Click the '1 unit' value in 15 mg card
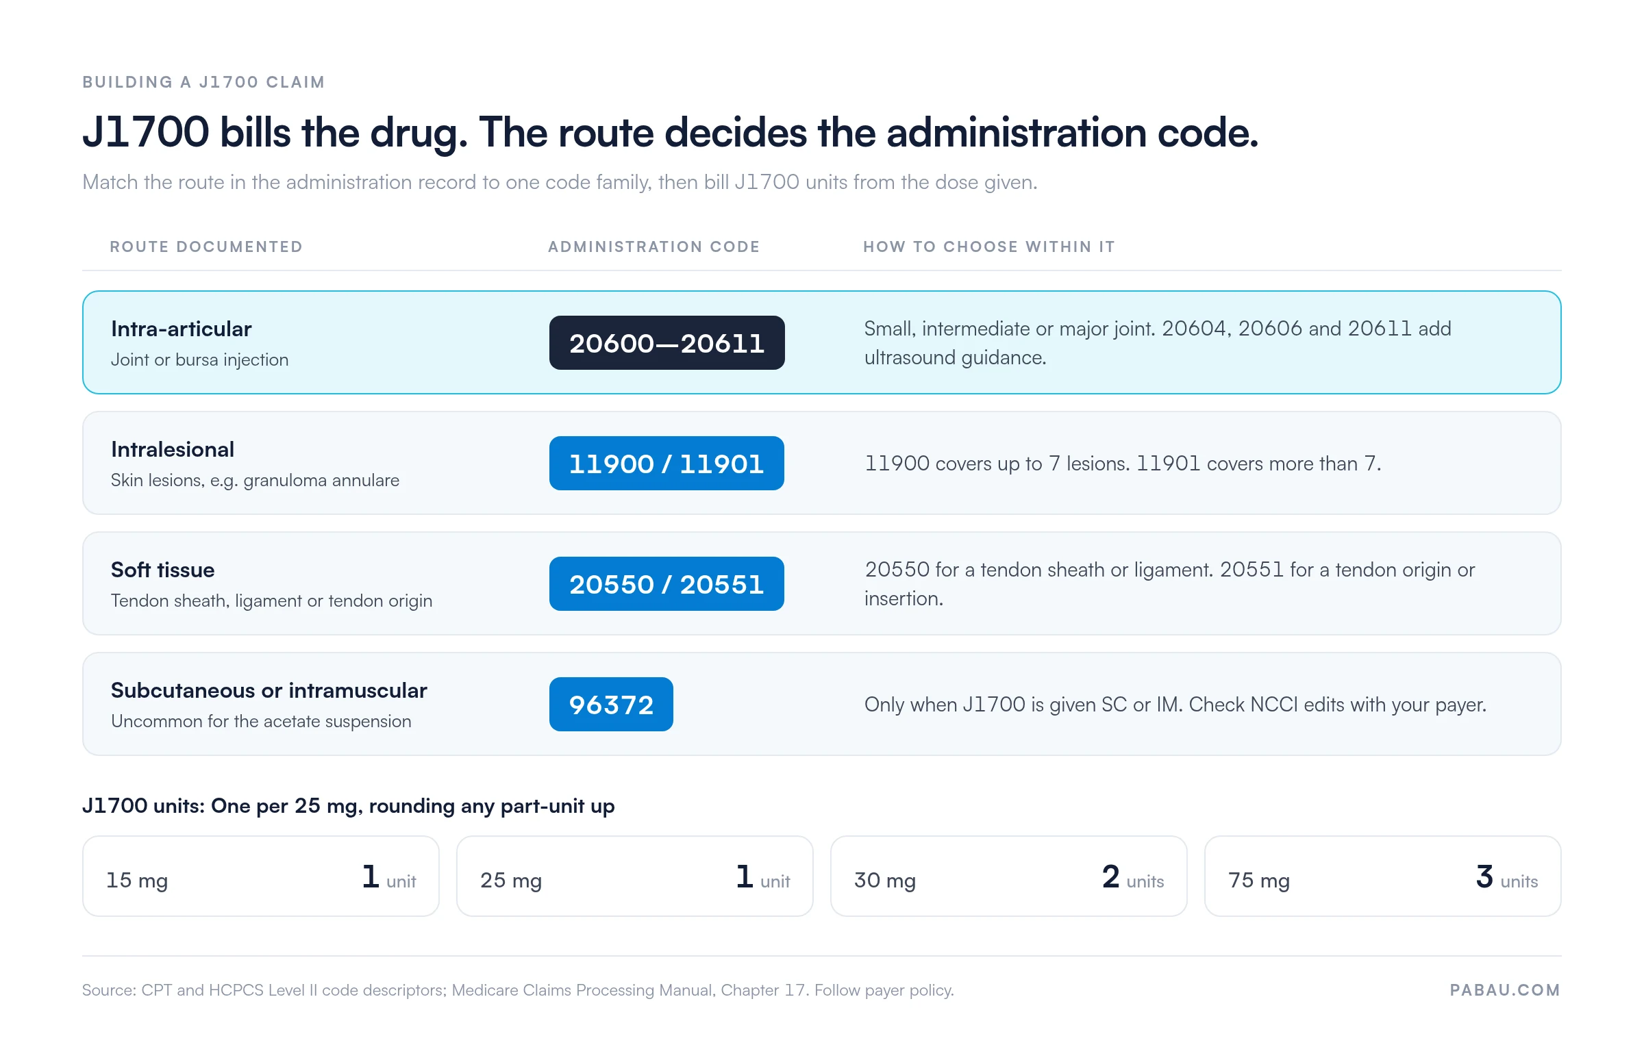 [x=389, y=877]
